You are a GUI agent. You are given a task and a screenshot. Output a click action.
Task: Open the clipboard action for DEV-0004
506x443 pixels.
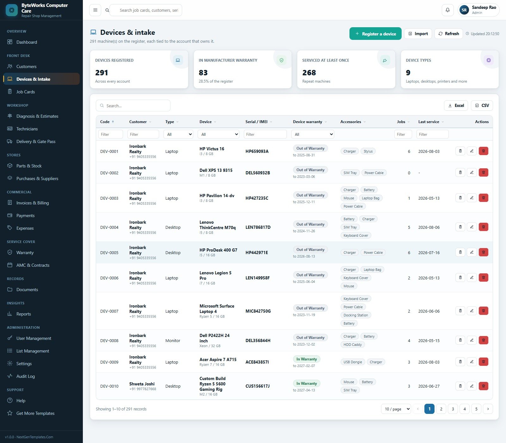[x=460, y=227]
